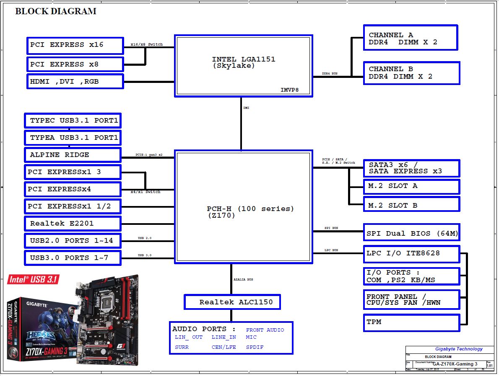Click the ALPINE RIDGE block

coord(73,155)
